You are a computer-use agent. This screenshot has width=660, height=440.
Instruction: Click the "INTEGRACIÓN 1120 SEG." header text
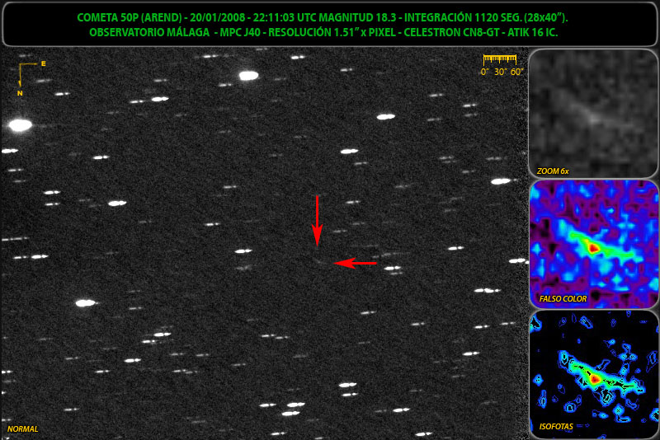(x=463, y=17)
